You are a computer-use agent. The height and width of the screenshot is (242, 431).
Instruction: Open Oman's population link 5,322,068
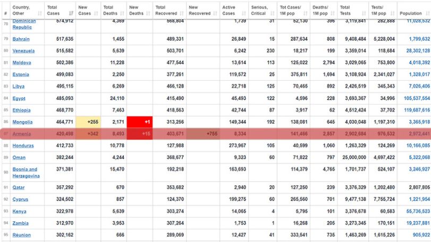tap(419, 157)
